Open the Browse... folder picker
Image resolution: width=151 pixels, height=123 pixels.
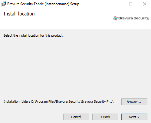pos(134,102)
